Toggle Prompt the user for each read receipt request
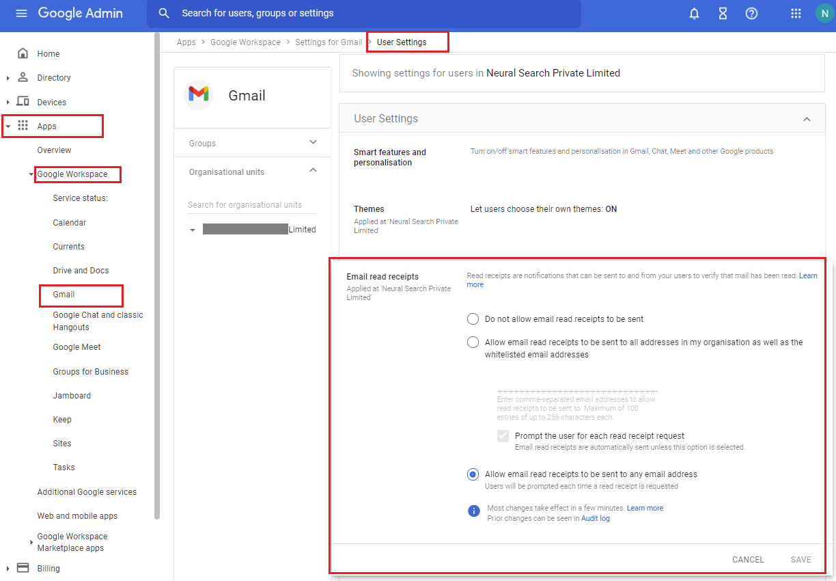 tap(503, 436)
